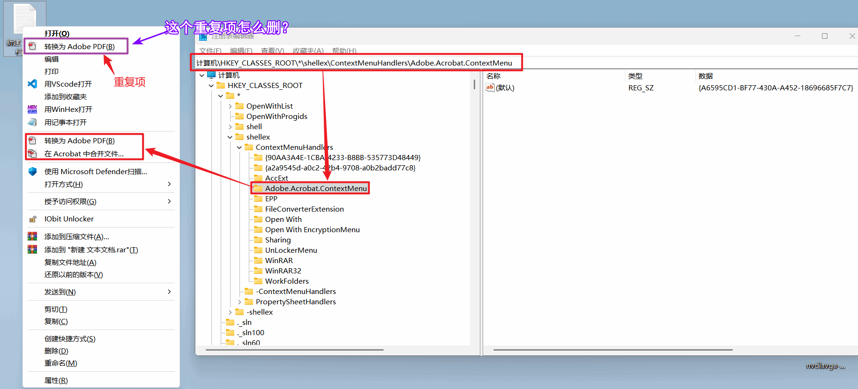858x389 pixels.
Task: Choose 打开(O) in the context menu
Action: pos(101,34)
